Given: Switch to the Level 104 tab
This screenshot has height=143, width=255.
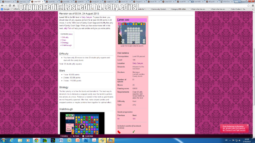Looking at the screenshot, I should click(x=110, y=2).
